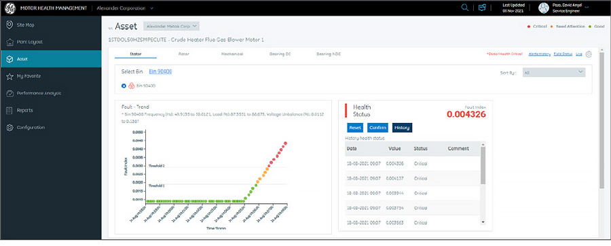Viewport: 611px width, 246px height.
Task: Open the Alexander Corporation dropdown in the header
Action: [125, 8]
